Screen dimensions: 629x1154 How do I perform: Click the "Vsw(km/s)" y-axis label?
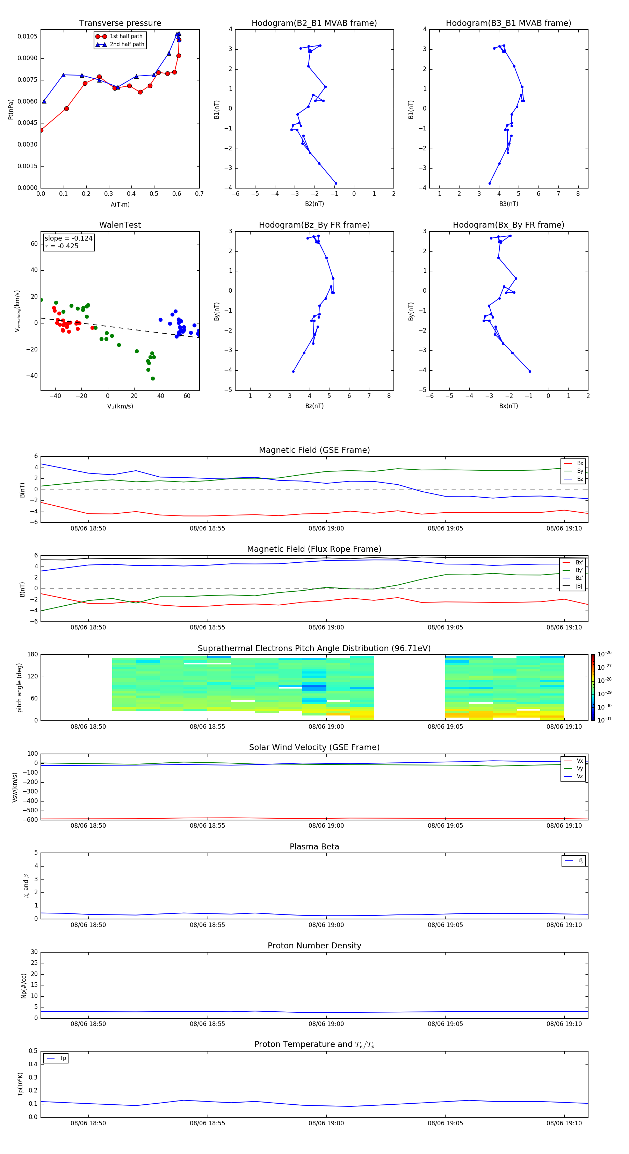[14, 787]
